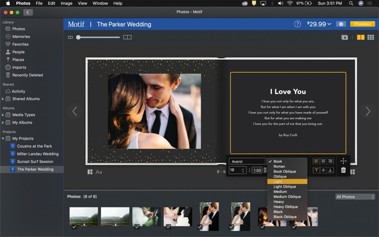Image resolution: width=379 pixels, height=237 pixels.
Task: Click the Checkout button
Action: point(363,24)
